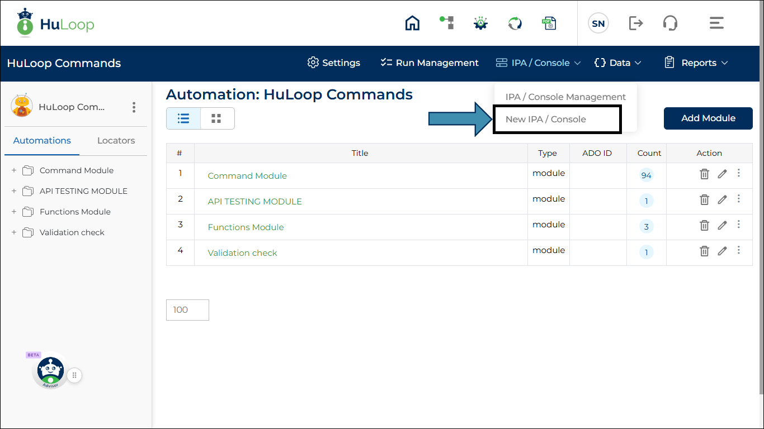This screenshot has height=429, width=764.
Task: Click the workflow pipeline icon in top bar
Action: 446,23
